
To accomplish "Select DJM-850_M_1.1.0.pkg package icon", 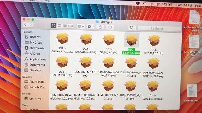I will tap(86, 63).
